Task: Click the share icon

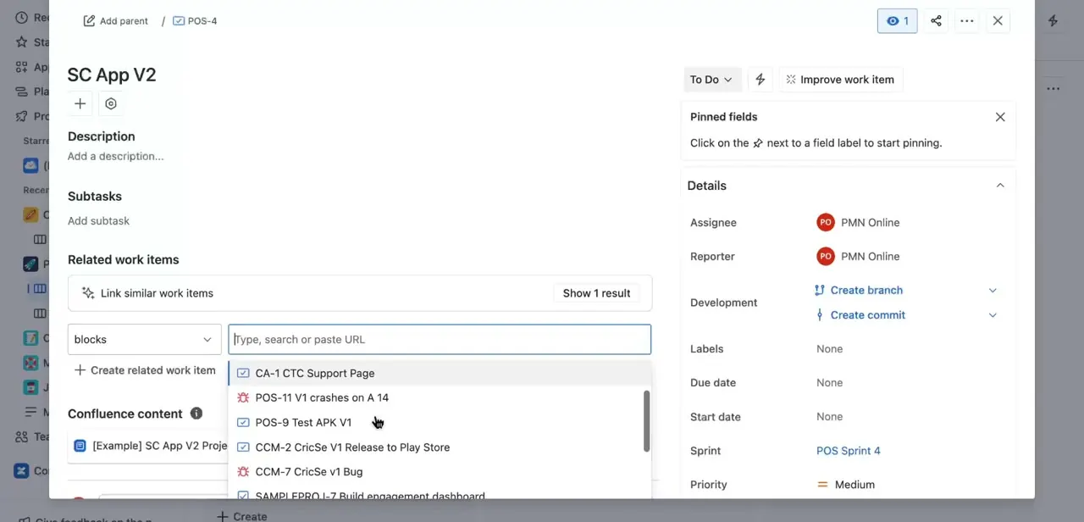Action: tap(936, 21)
